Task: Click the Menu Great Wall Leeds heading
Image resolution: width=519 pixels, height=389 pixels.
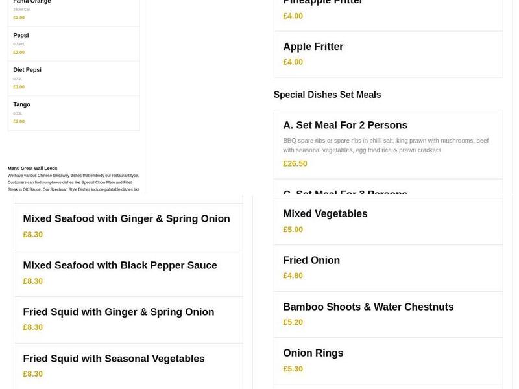Action: point(32,168)
